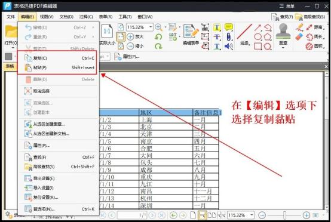Select the cloud shape tool

tap(268, 46)
